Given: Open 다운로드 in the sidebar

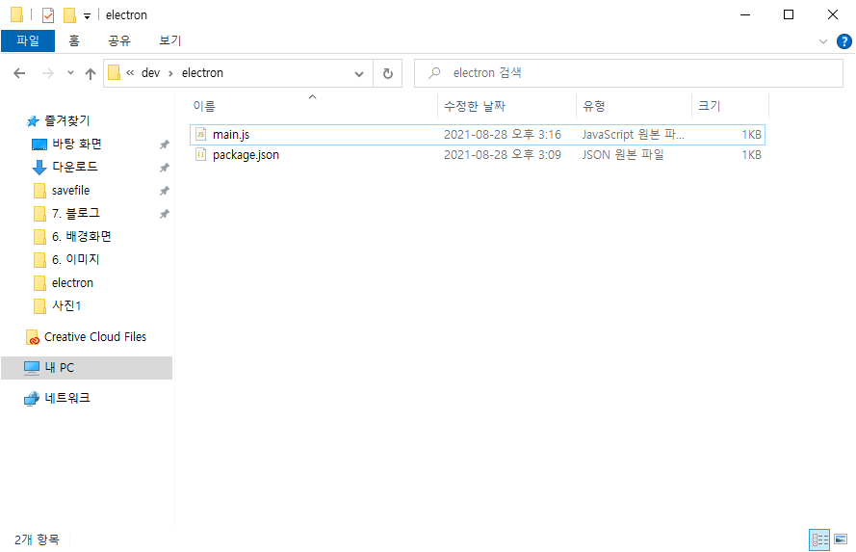Looking at the screenshot, I should click(74, 167).
